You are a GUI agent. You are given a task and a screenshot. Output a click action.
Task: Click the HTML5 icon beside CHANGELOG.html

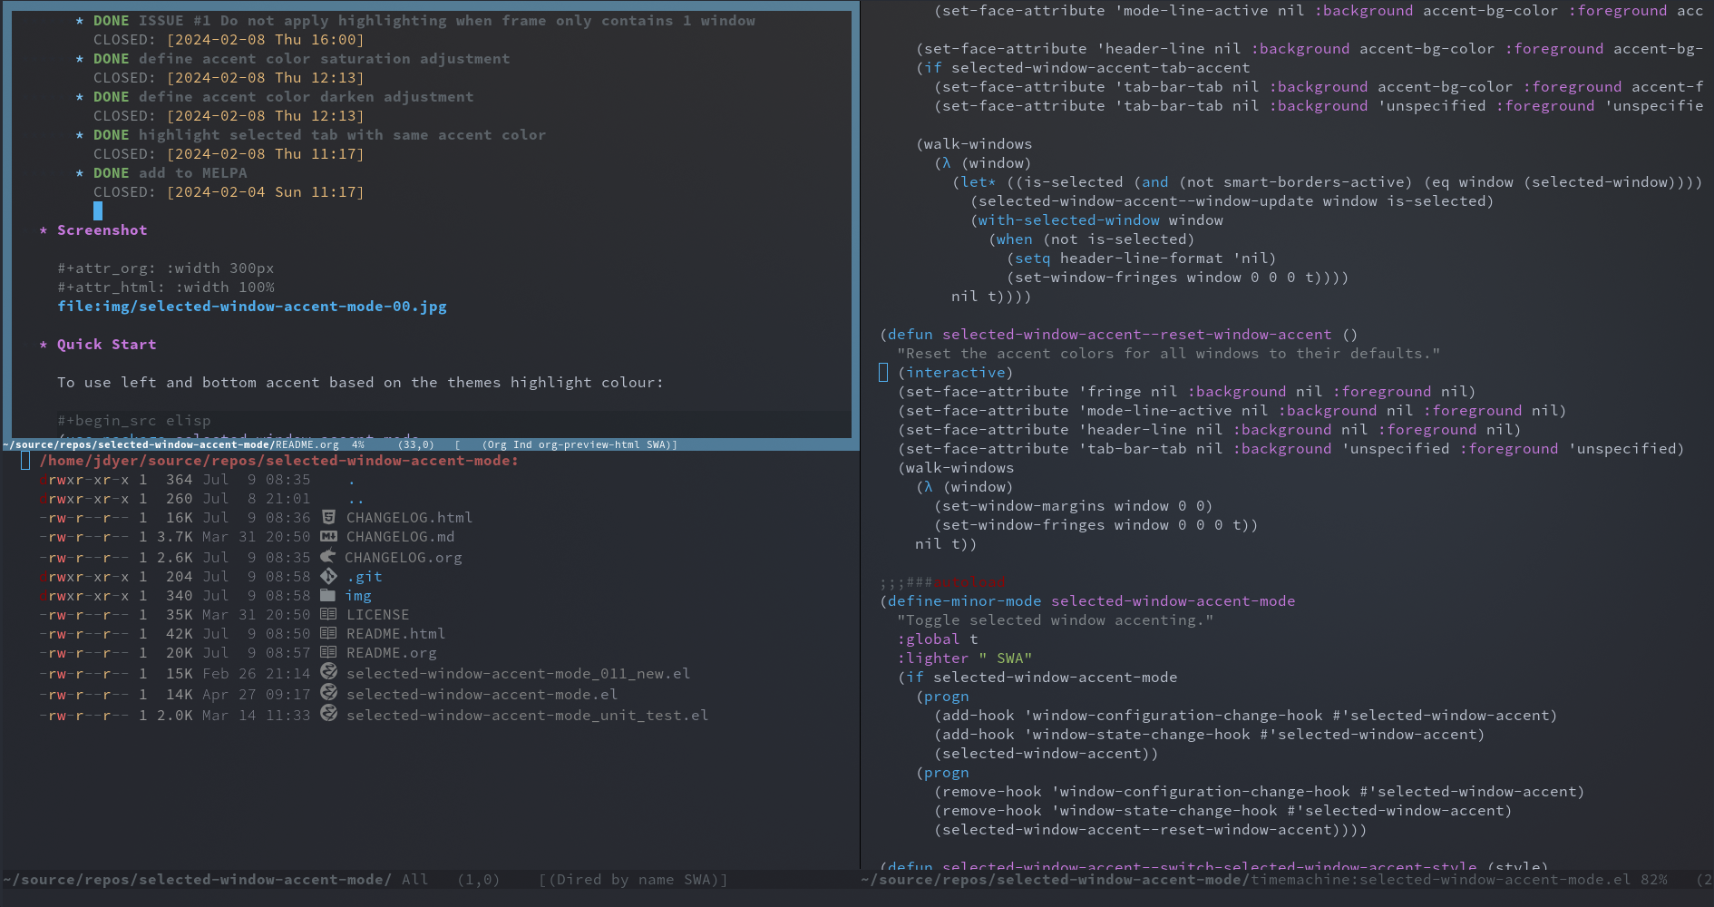click(x=328, y=517)
